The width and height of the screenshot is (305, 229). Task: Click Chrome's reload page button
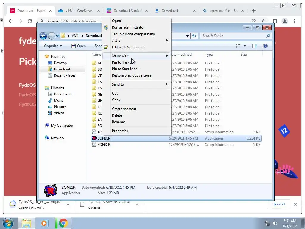(x=29, y=21)
